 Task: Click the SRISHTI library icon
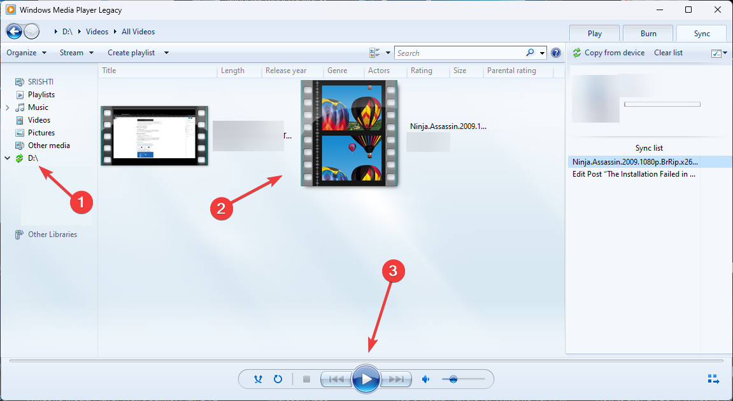pos(19,81)
